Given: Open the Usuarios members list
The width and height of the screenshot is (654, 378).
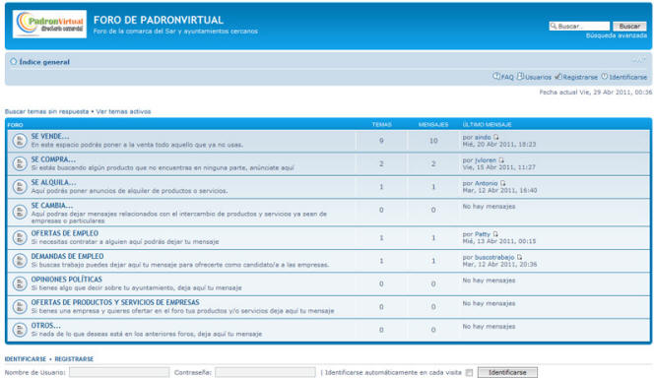Looking at the screenshot, I should point(534,77).
